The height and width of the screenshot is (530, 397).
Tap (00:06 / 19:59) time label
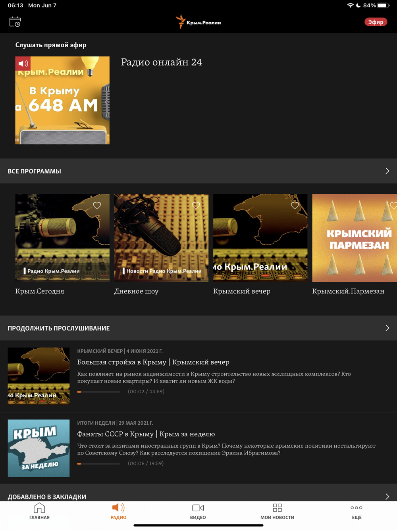tap(146, 464)
